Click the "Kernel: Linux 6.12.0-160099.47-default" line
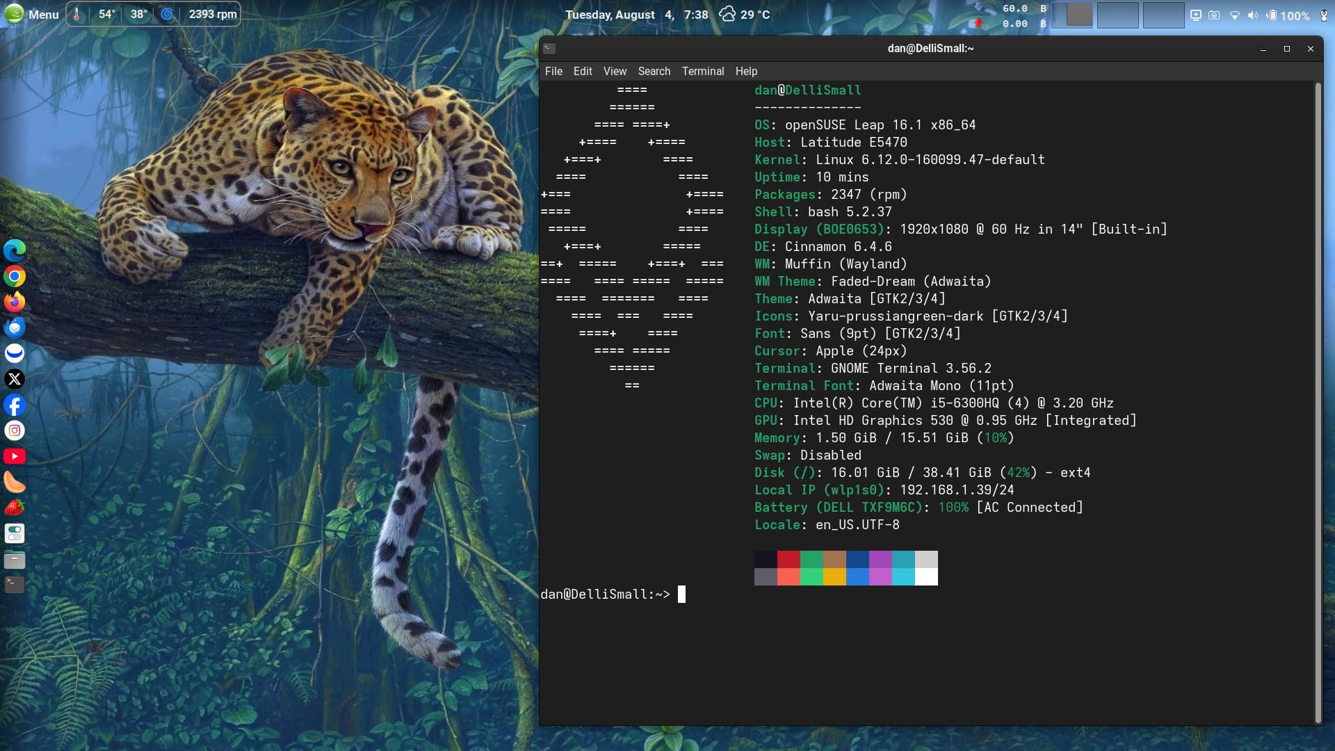The image size is (1335, 751). (x=900, y=160)
